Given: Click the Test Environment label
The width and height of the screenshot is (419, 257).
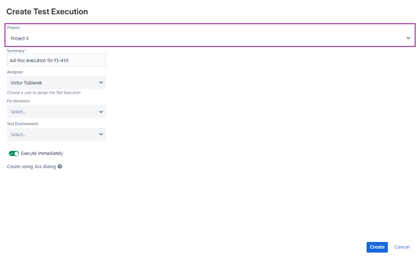Looking at the screenshot, I should click(22, 124).
